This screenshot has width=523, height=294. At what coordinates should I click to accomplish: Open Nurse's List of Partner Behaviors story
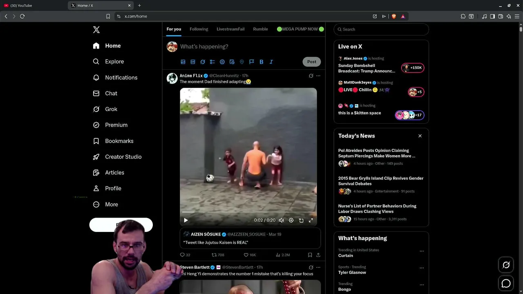point(381,214)
